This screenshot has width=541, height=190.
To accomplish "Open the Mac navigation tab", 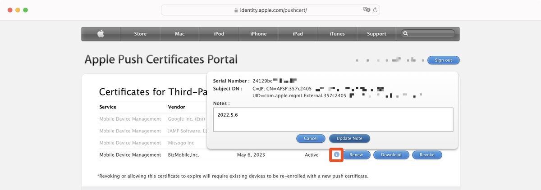I will tap(179, 34).
